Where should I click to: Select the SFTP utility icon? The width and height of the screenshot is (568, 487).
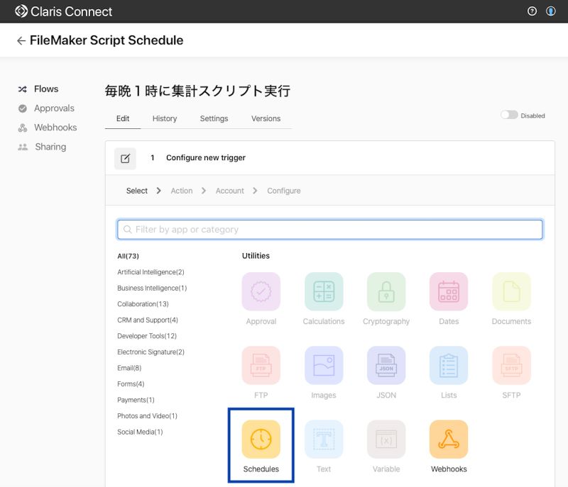[511, 365]
